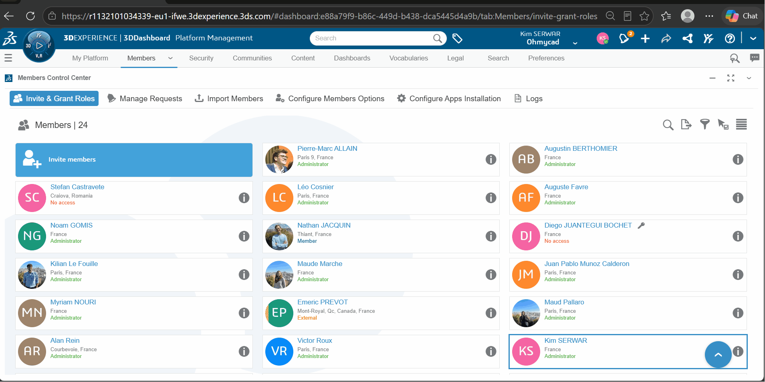Image resolution: width=765 pixels, height=382 pixels.
Task: Click the export members icon
Action: click(x=686, y=124)
